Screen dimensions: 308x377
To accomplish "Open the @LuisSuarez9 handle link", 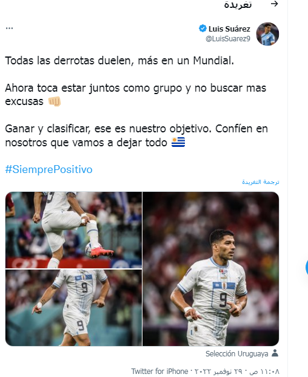I will (228, 39).
